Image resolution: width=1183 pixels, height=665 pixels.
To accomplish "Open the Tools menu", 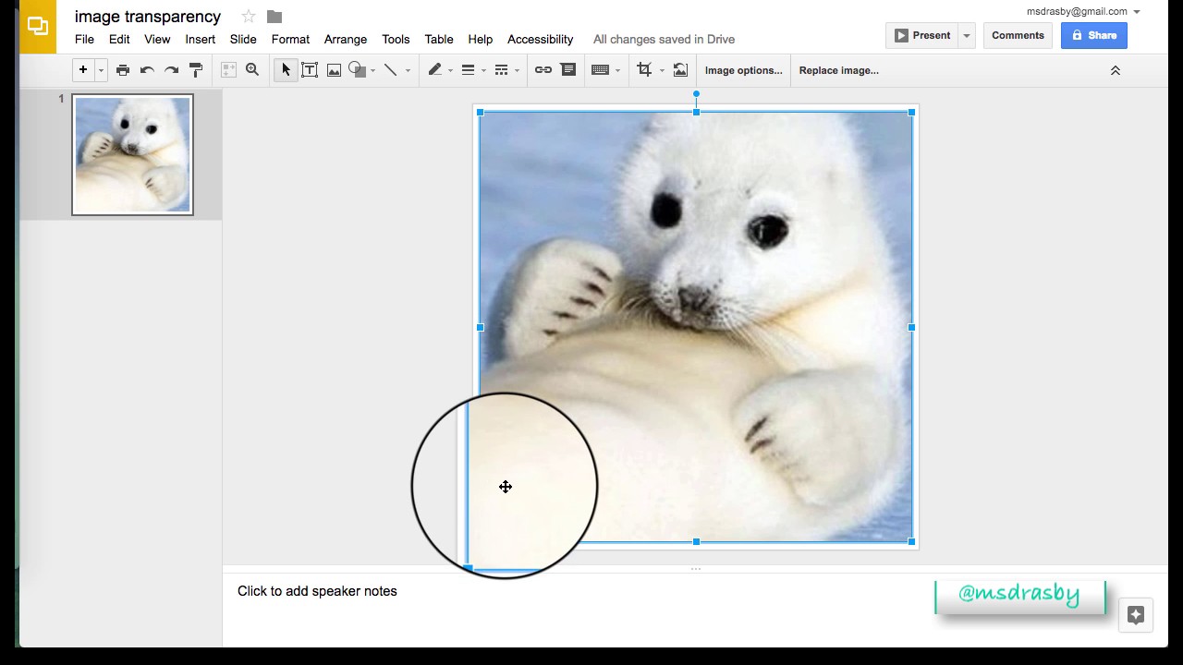I will point(396,39).
